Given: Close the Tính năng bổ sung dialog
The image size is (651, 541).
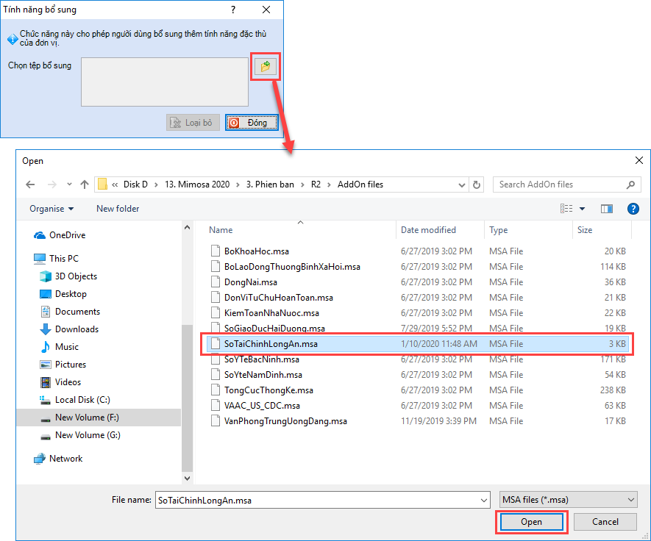Looking at the screenshot, I should 266,10.
